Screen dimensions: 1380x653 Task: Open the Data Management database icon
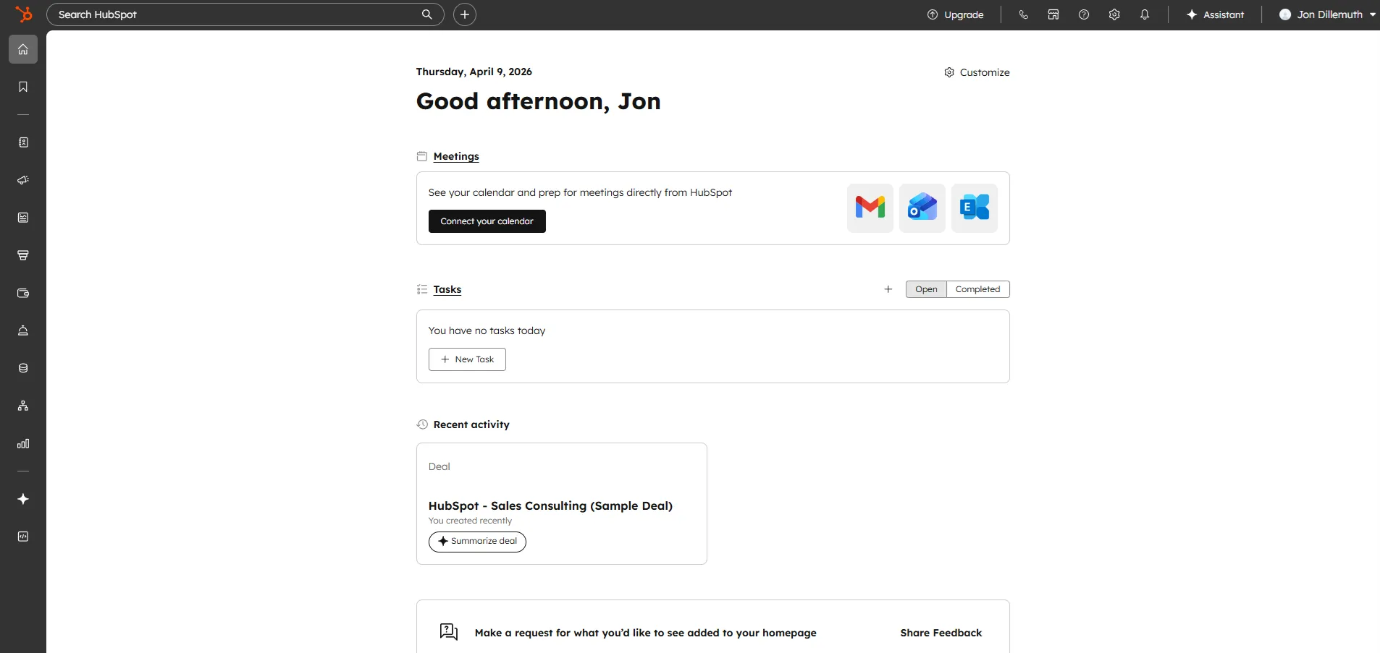(x=23, y=367)
